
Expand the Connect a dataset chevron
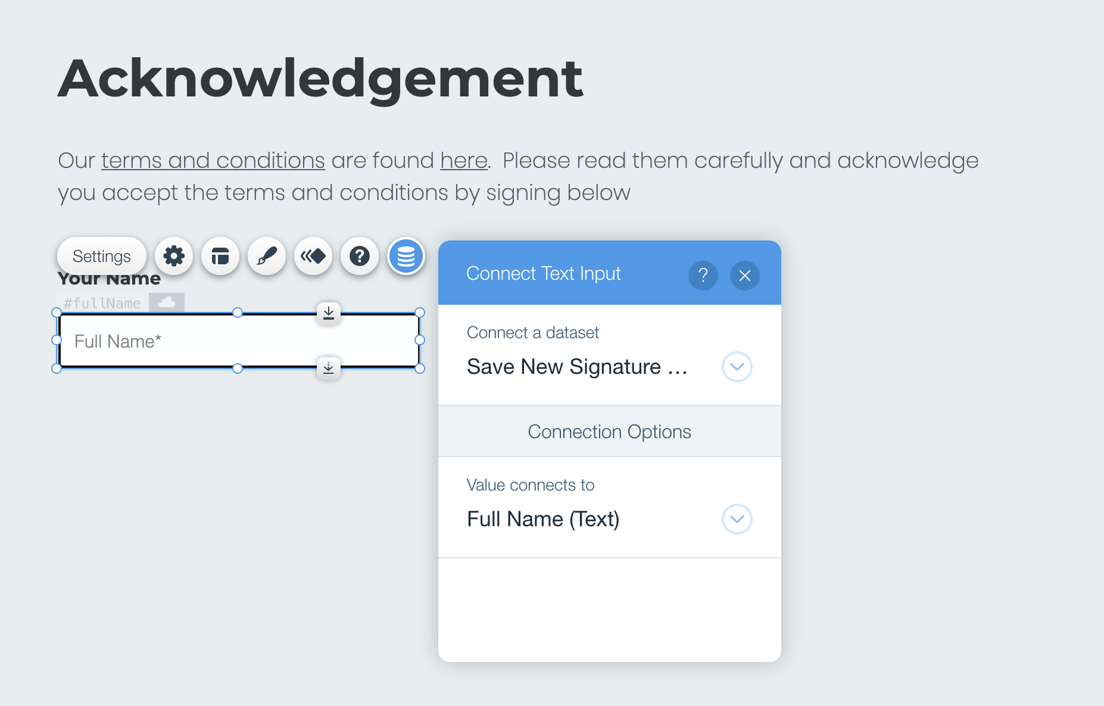tap(737, 367)
